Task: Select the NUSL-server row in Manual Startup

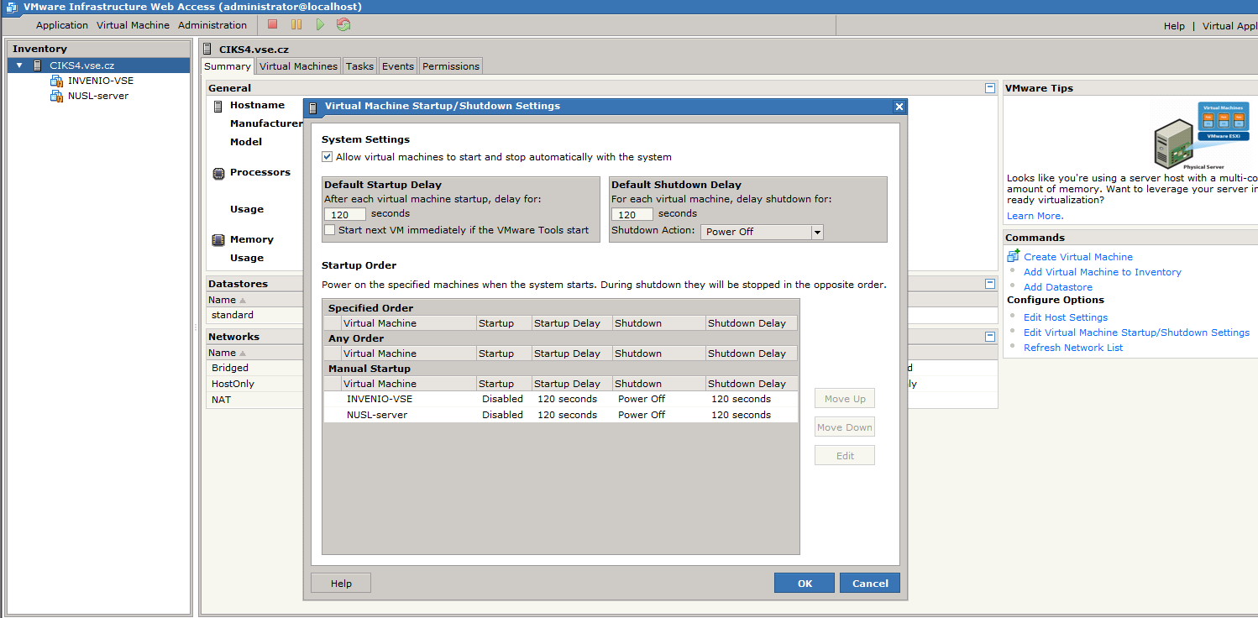Action: [560, 415]
